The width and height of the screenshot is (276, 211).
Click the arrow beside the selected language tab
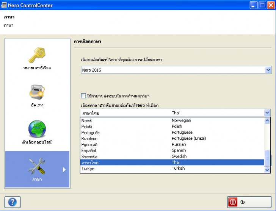click(64, 169)
